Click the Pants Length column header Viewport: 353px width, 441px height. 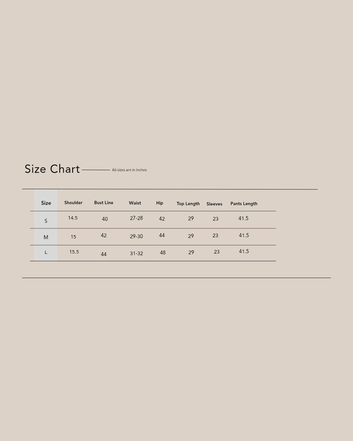[x=244, y=204]
